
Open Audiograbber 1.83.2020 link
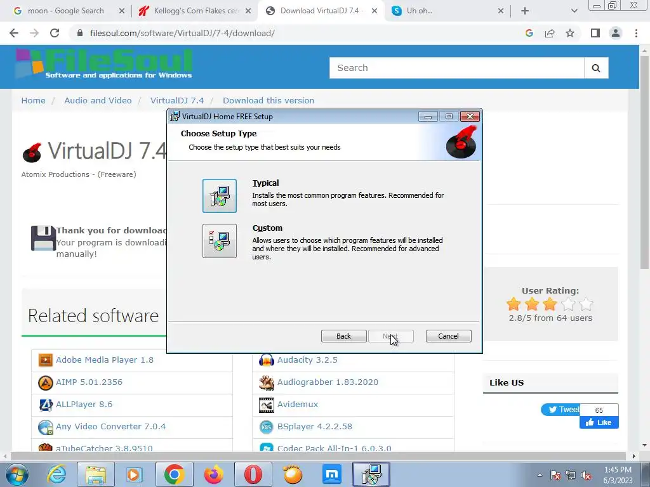328,382
